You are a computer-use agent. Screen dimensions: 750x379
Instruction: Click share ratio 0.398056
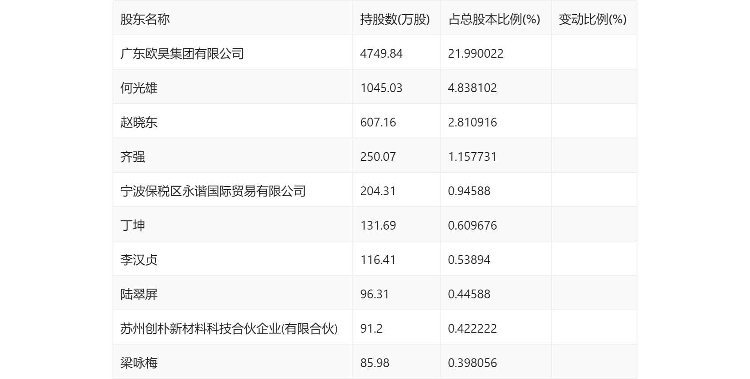pos(472,363)
